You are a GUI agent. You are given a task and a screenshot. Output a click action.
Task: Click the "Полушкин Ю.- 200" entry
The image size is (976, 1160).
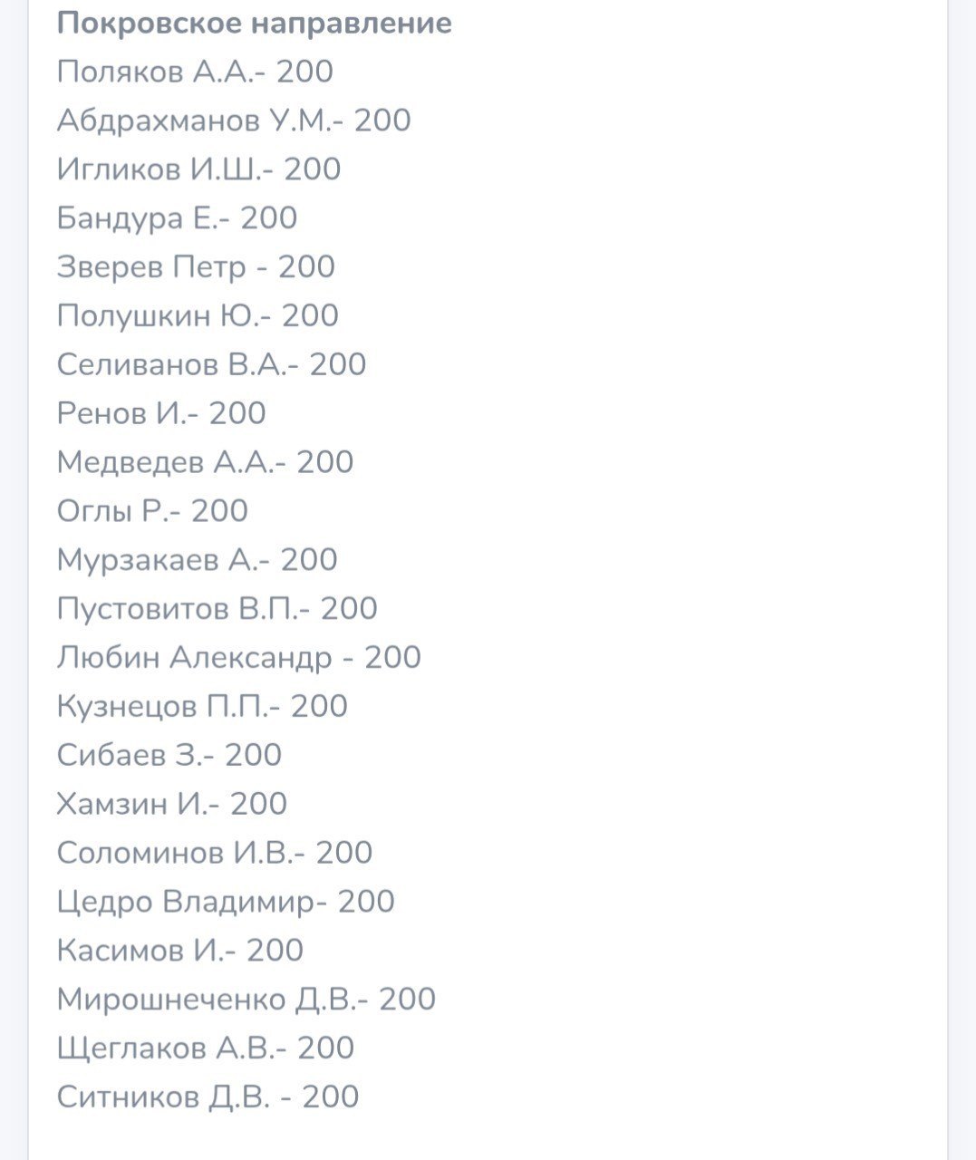coord(198,316)
